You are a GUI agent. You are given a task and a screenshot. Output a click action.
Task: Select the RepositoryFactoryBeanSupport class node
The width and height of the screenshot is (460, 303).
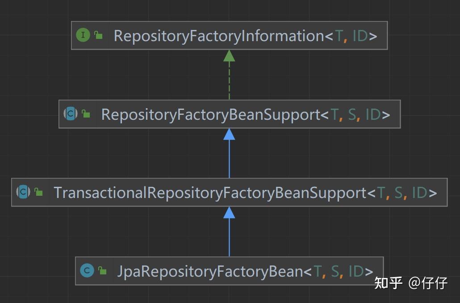coord(229,114)
